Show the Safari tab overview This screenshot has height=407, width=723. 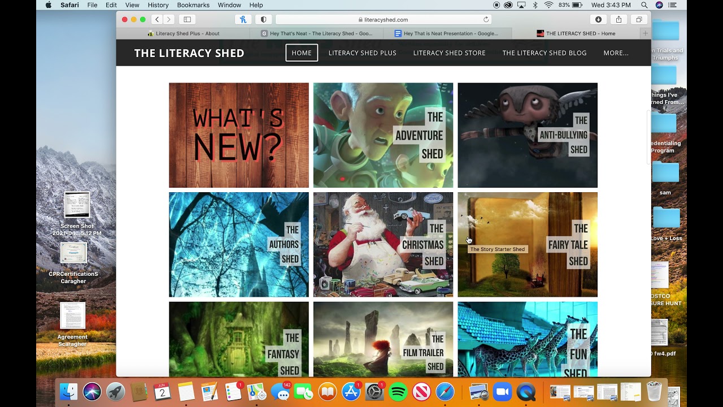(639, 19)
